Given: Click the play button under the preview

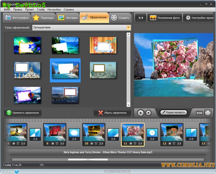Looking at the screenshot, I should (x=140, y=113).
